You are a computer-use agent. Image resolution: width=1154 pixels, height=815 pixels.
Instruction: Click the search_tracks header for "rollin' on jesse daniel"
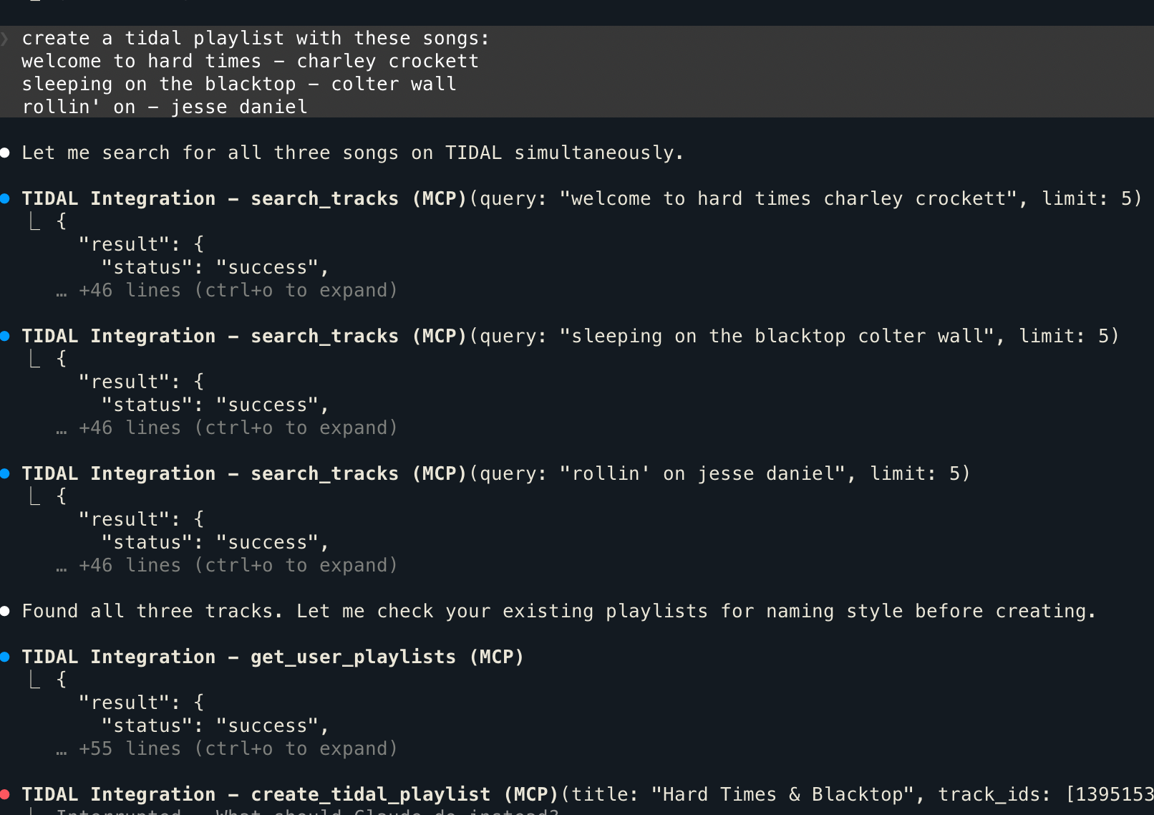(495, 473)
